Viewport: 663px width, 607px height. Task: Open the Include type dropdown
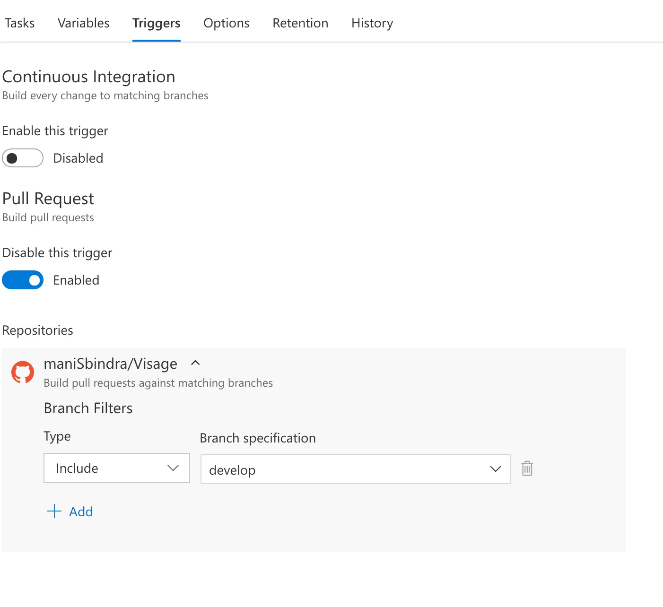coord(117,468)
